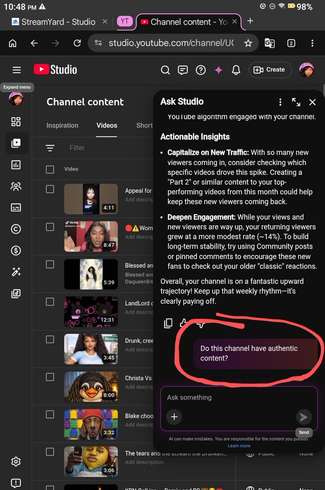The image size is (325, 490).
Task: Open the 12:31 LandLord video thumbnail
Action: coord(91,312)
